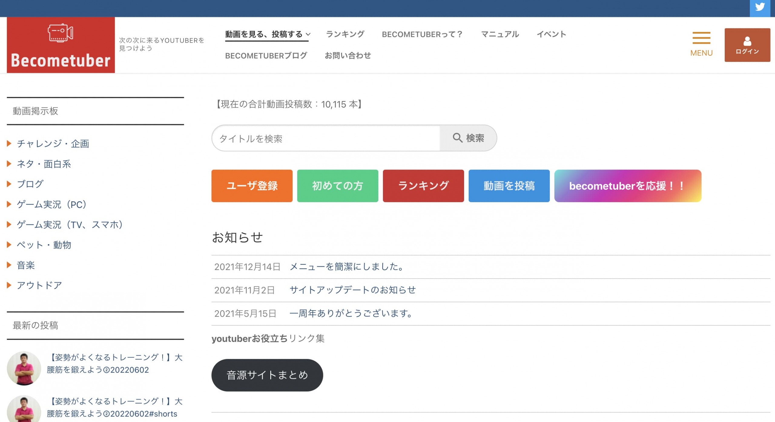Expand the ゲーム実況（PC）category
Image resolution: width=775 pixels, height=422 pixels.
pos(51,205)
